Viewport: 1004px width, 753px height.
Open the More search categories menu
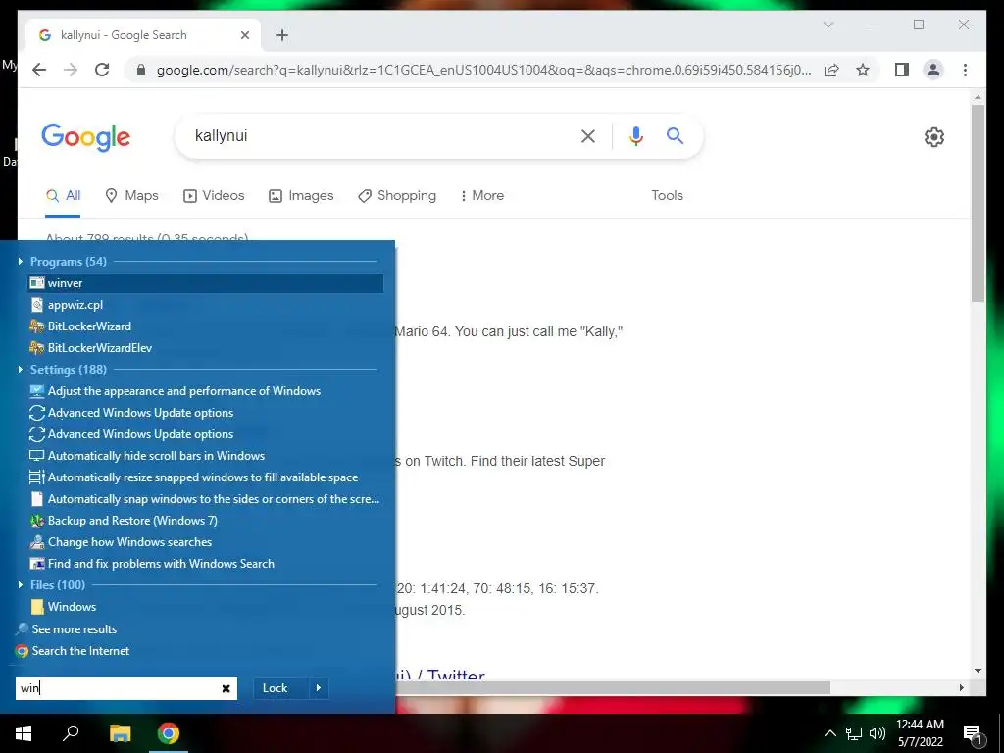482,195
